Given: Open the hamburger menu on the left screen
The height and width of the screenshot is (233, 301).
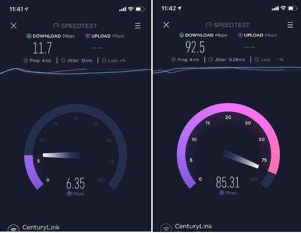Looking at the screenshot, I should pos(138,26).
